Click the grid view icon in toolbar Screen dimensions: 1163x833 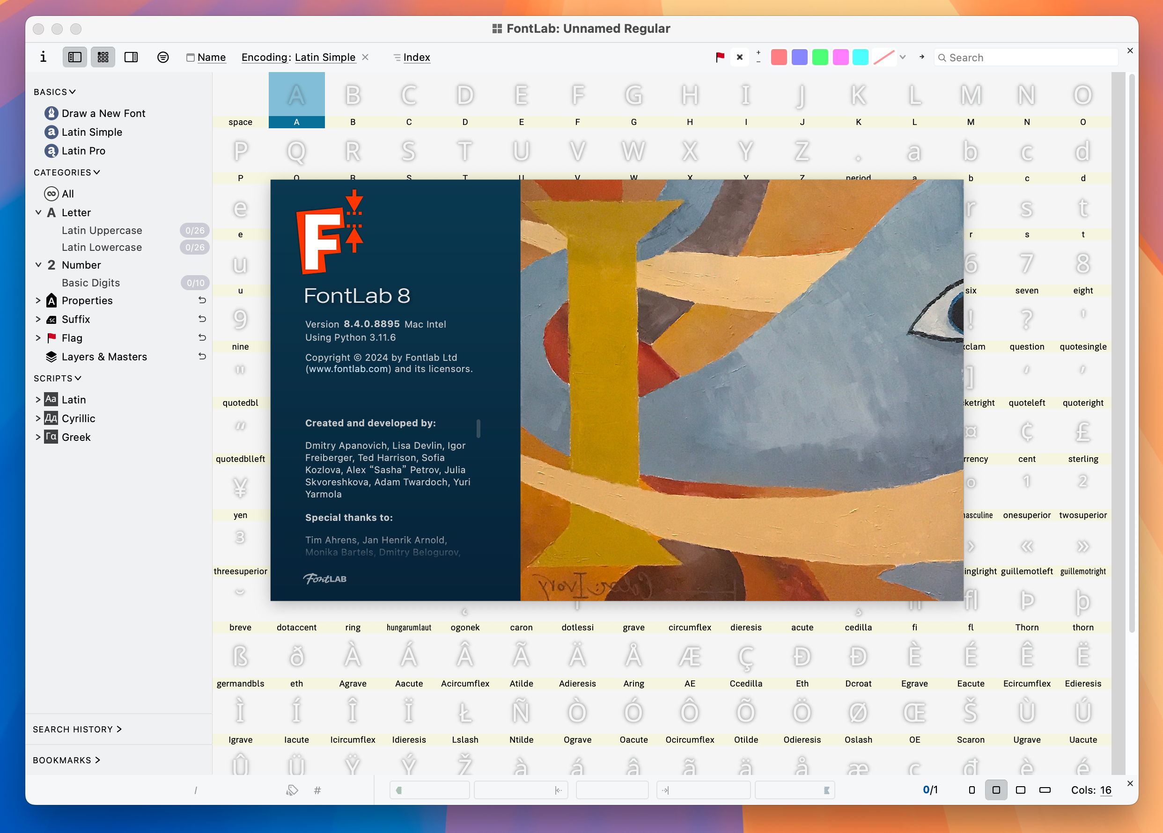click(101, 58)
